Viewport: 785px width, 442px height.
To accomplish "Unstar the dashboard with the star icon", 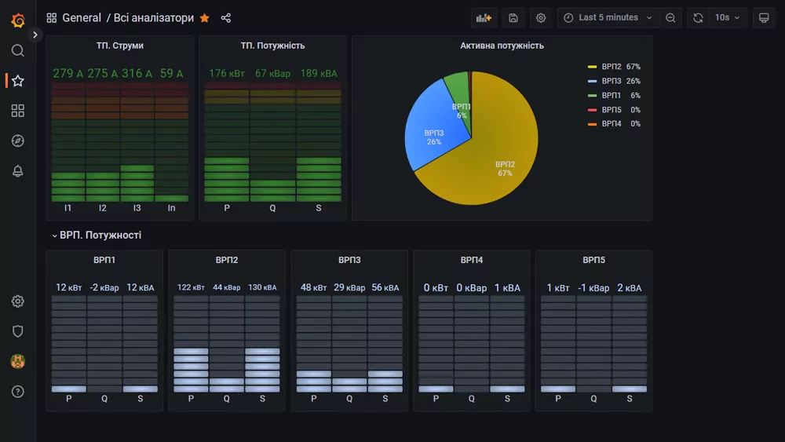I will coord(204,18).
